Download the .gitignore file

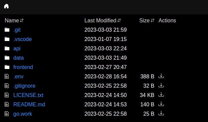(161, 85)
